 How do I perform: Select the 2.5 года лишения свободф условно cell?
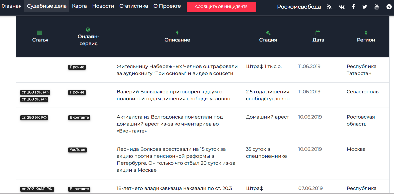click(268, 95)
